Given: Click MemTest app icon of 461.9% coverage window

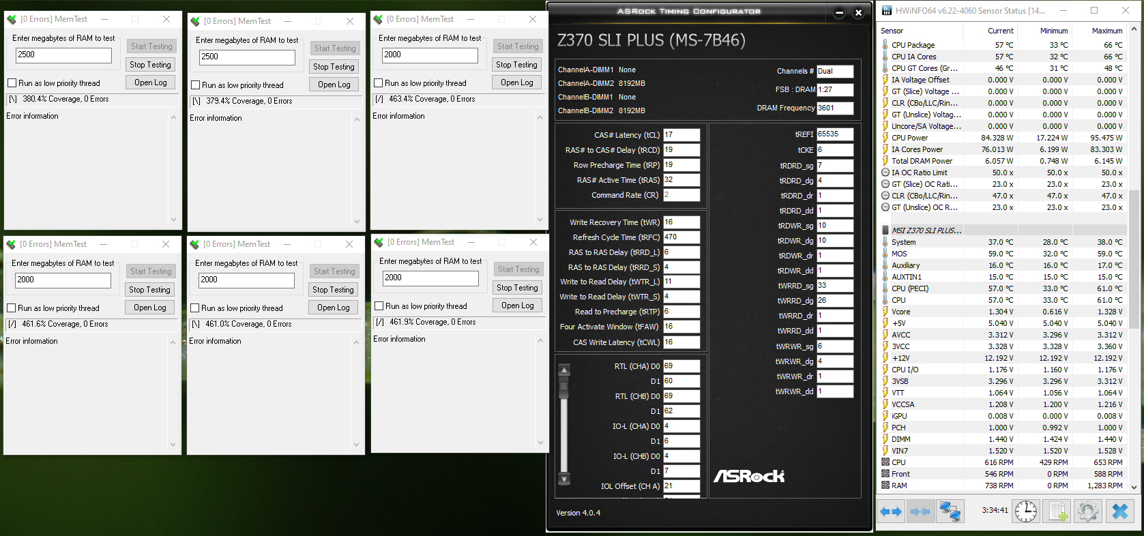Looking at the screenshot, I should 379,242.
